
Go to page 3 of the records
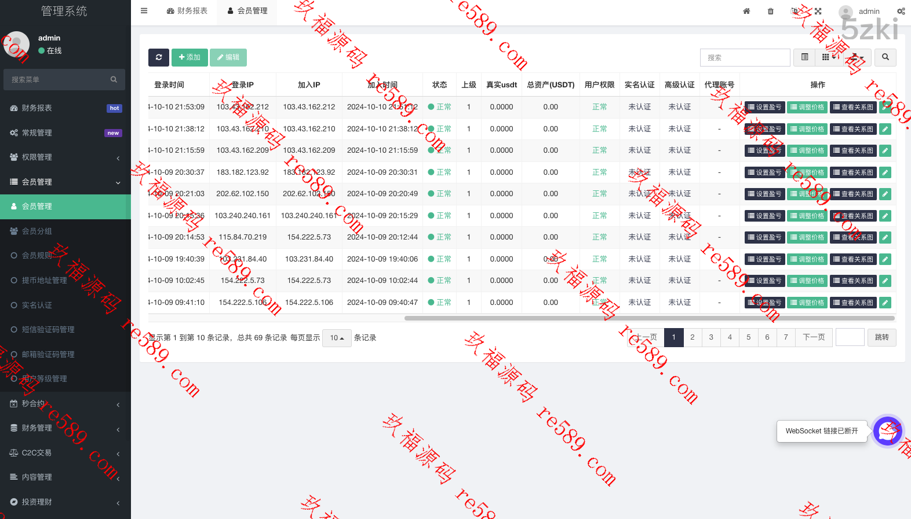(711, 337)
